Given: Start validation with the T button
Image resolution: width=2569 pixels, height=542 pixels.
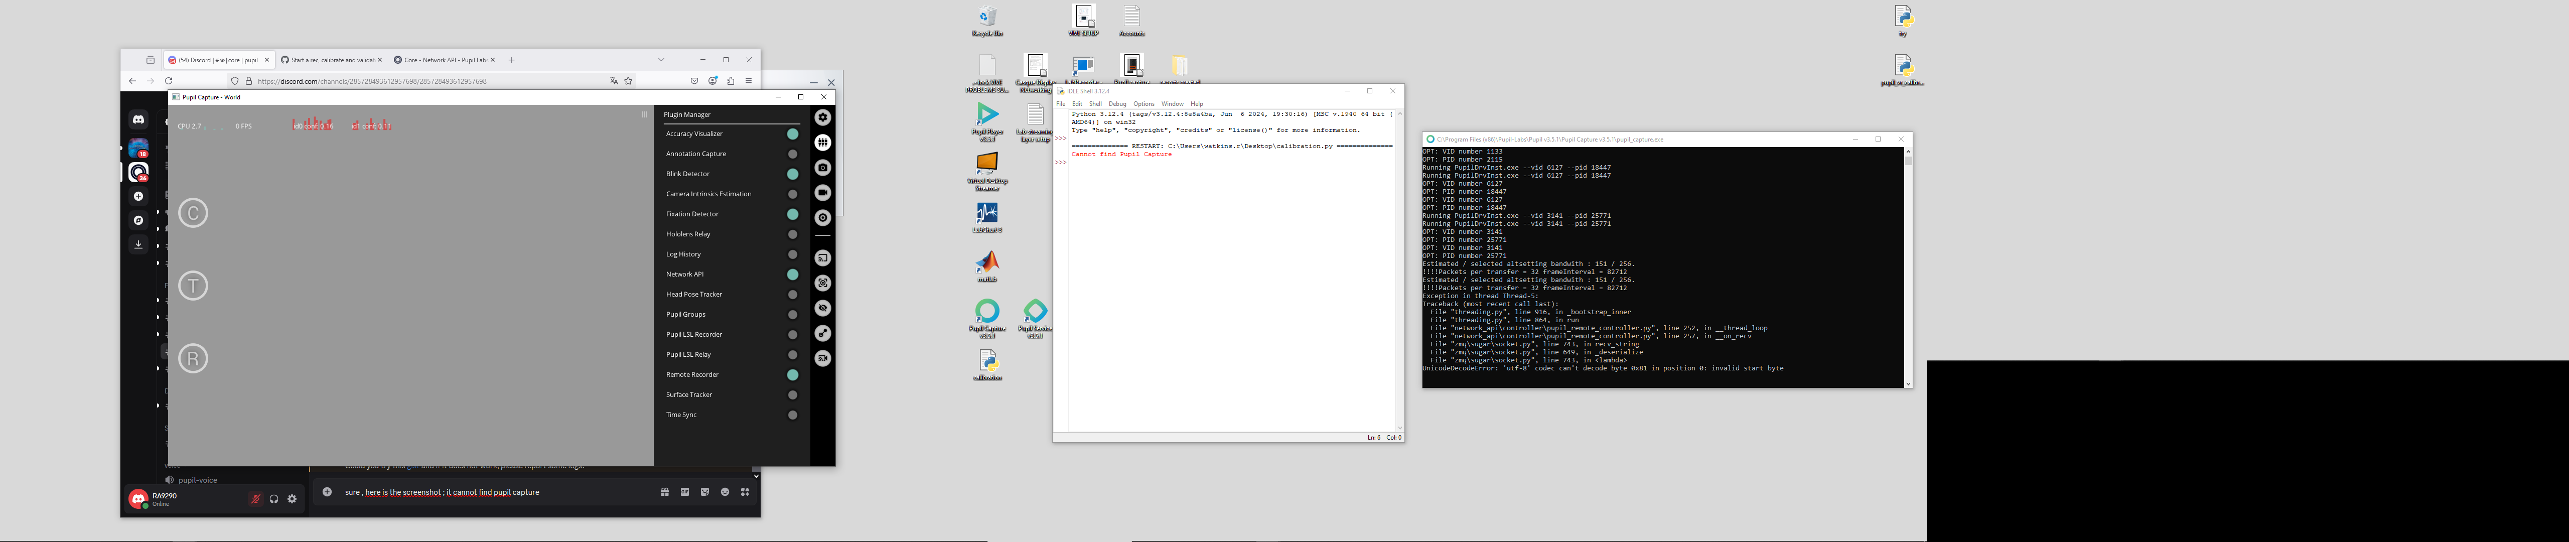Looking at the screenshot, I should point(194,286).
